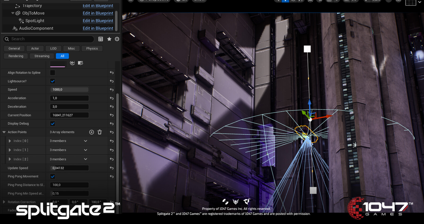Reset the Action Points array to default

tap(112, 132)
